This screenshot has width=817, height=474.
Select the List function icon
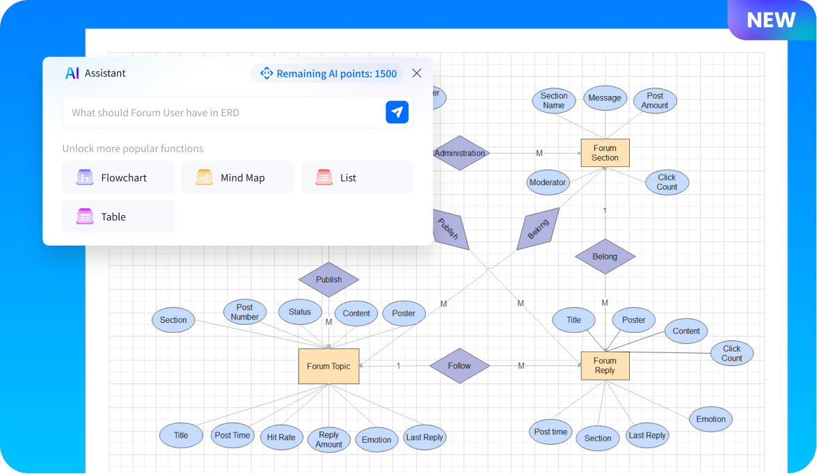coord(324,177)
